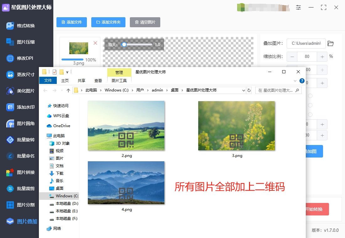Expand the chevron after Windows (C:) breadcrumb

132,90
